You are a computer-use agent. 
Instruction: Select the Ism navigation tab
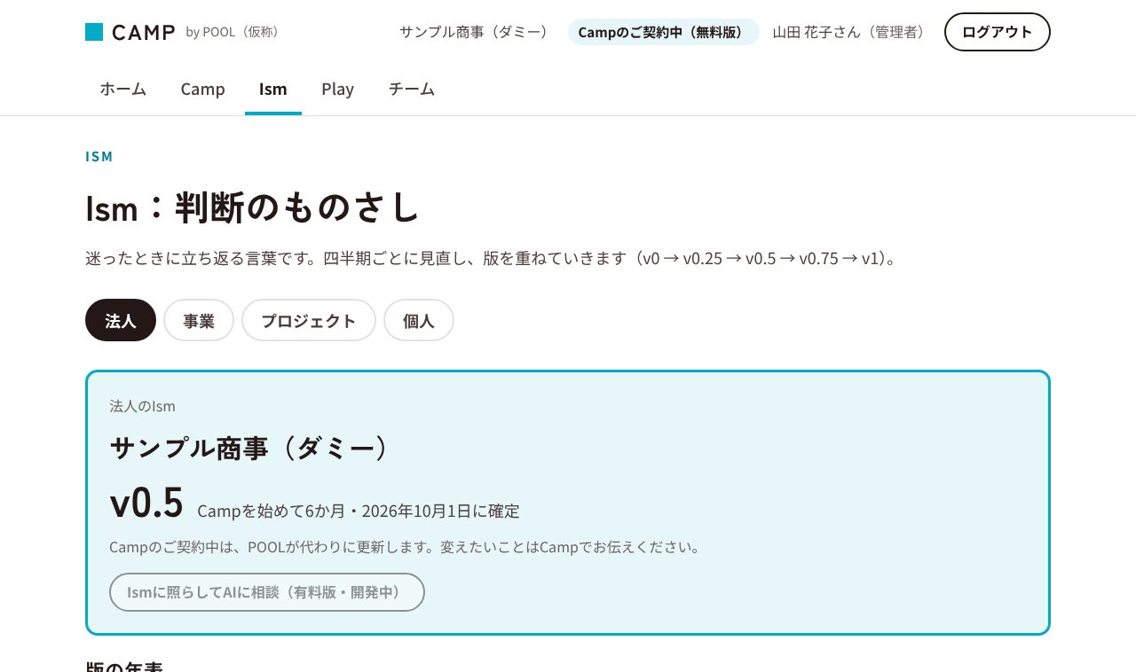[x=273, y=89]
